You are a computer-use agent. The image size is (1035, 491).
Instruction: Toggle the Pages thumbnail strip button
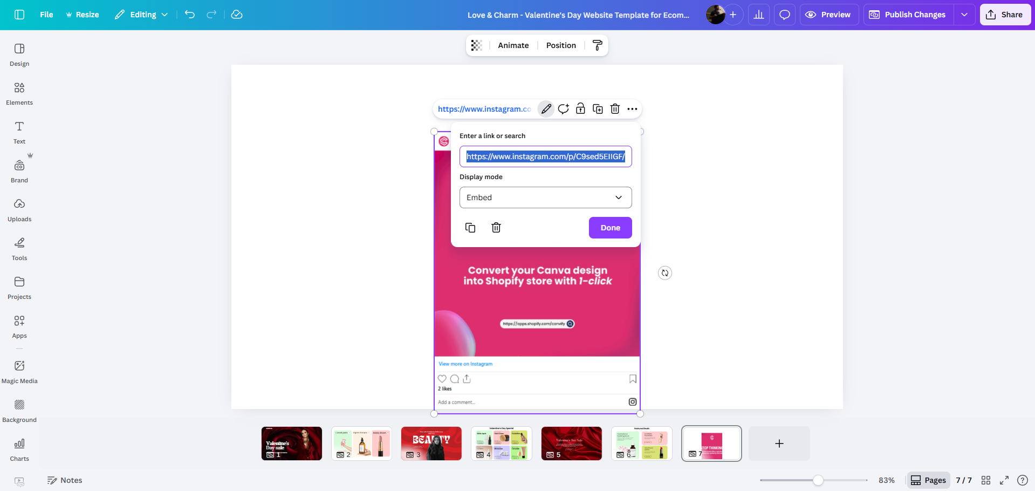(928, 480)
